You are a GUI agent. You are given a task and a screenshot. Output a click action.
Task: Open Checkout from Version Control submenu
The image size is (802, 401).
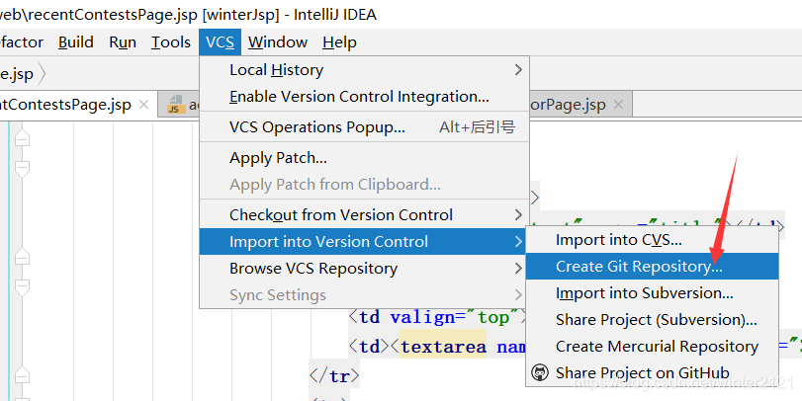(364, 215)
